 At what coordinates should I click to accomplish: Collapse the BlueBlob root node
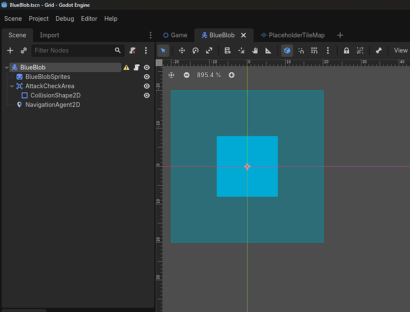6,67
